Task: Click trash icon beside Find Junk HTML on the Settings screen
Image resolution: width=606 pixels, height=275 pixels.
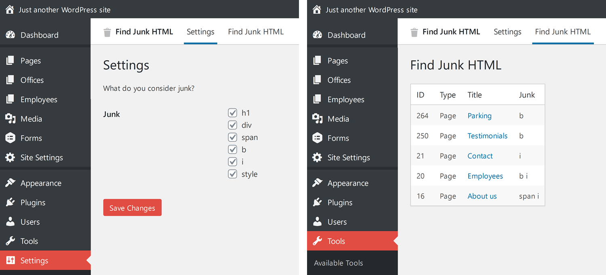Action: [x=107, y=32]
